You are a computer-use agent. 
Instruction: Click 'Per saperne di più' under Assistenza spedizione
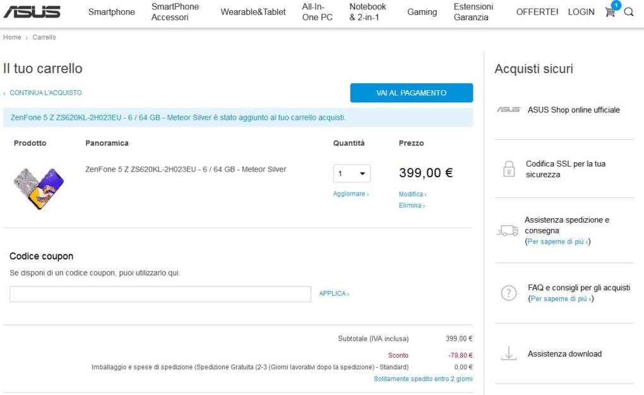point(558,242)
